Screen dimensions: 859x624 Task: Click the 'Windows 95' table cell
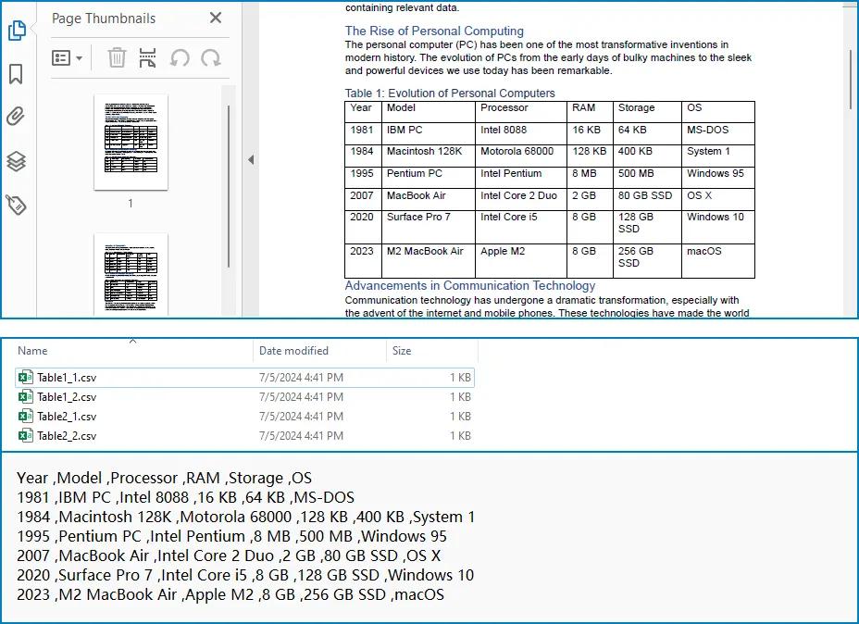click(718, 178)
